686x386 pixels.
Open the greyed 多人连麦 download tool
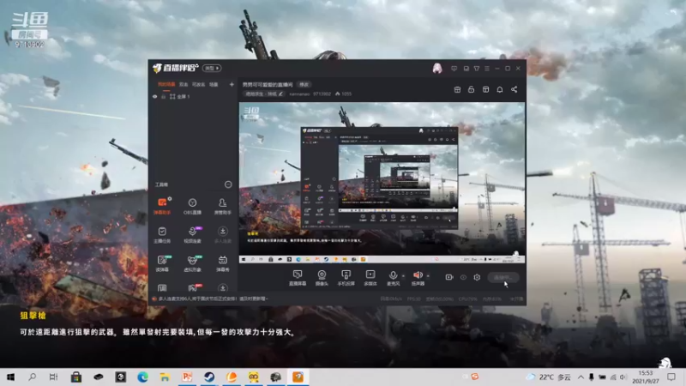[222, 235]
